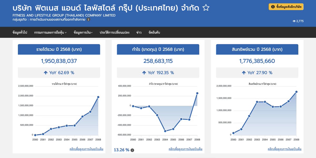
Task: Click the ซื้อข้อมูลเชิงลึกบริษัท button
Action: pos(286,7)
